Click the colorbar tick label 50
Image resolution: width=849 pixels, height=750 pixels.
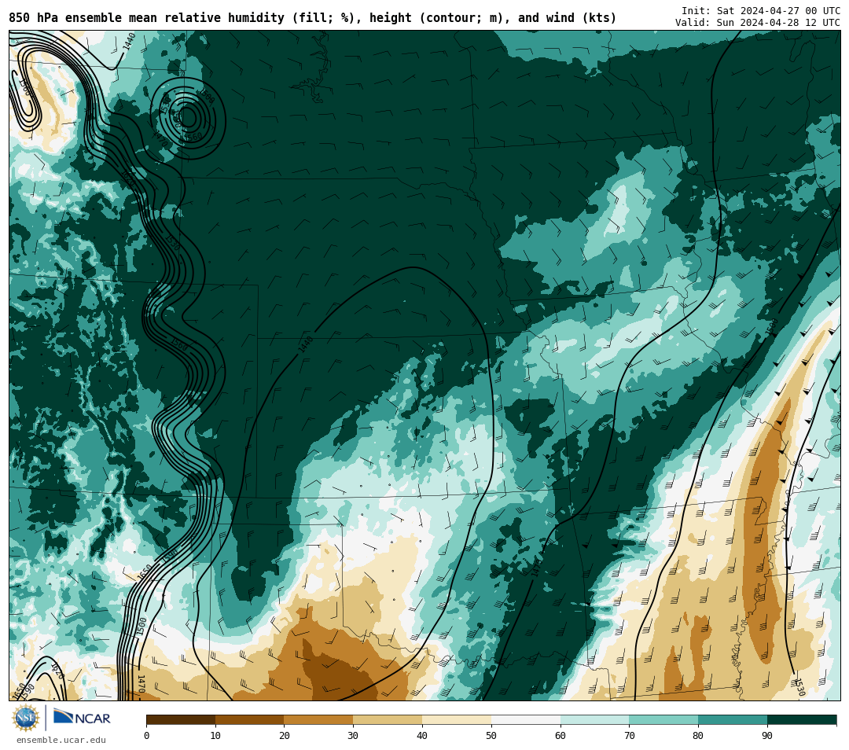click(491, 735)
